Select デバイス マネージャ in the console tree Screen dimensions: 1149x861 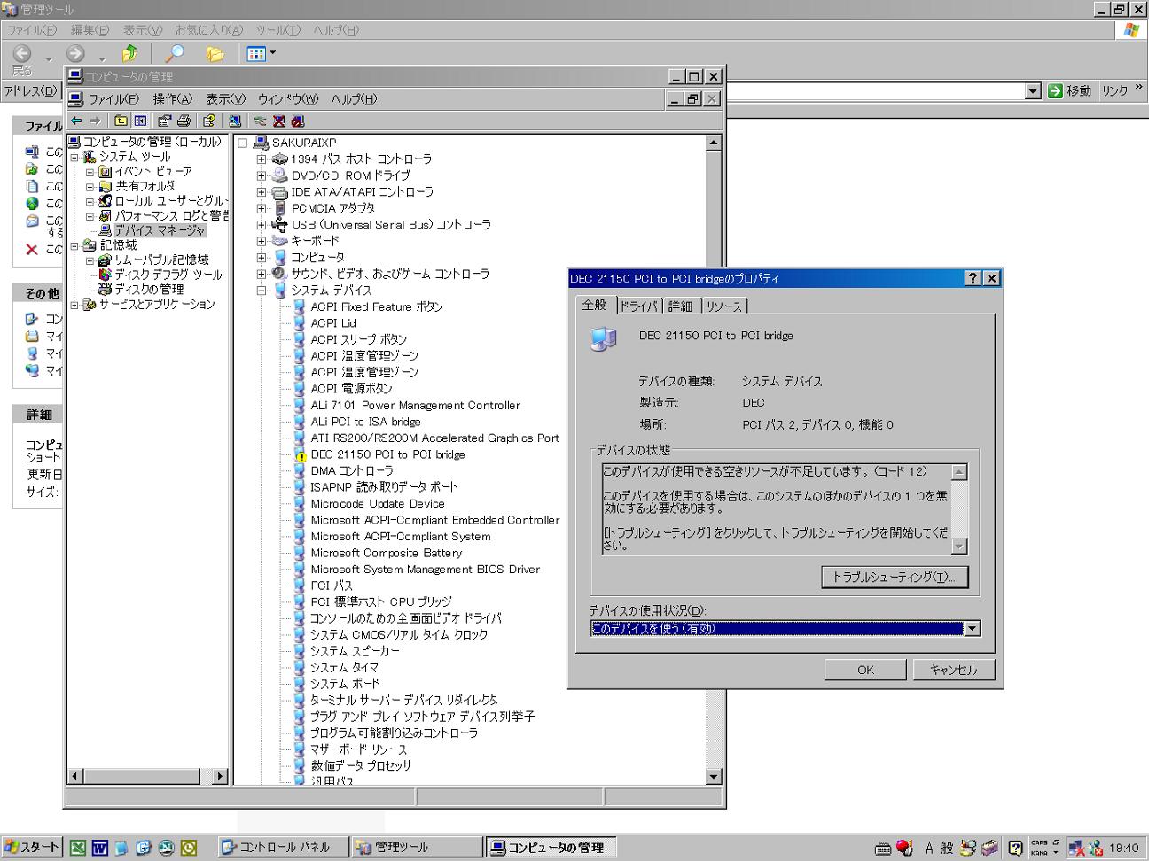pos(159,230)
